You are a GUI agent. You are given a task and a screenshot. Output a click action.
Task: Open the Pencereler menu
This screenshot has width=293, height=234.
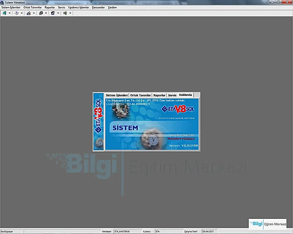point(98,7)
